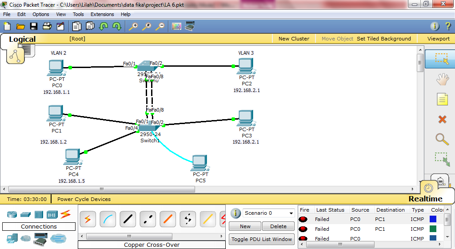Viewport: 455px width, 249px height.
Task: Click the Redo arrow icon
Action: click(117, 26)
